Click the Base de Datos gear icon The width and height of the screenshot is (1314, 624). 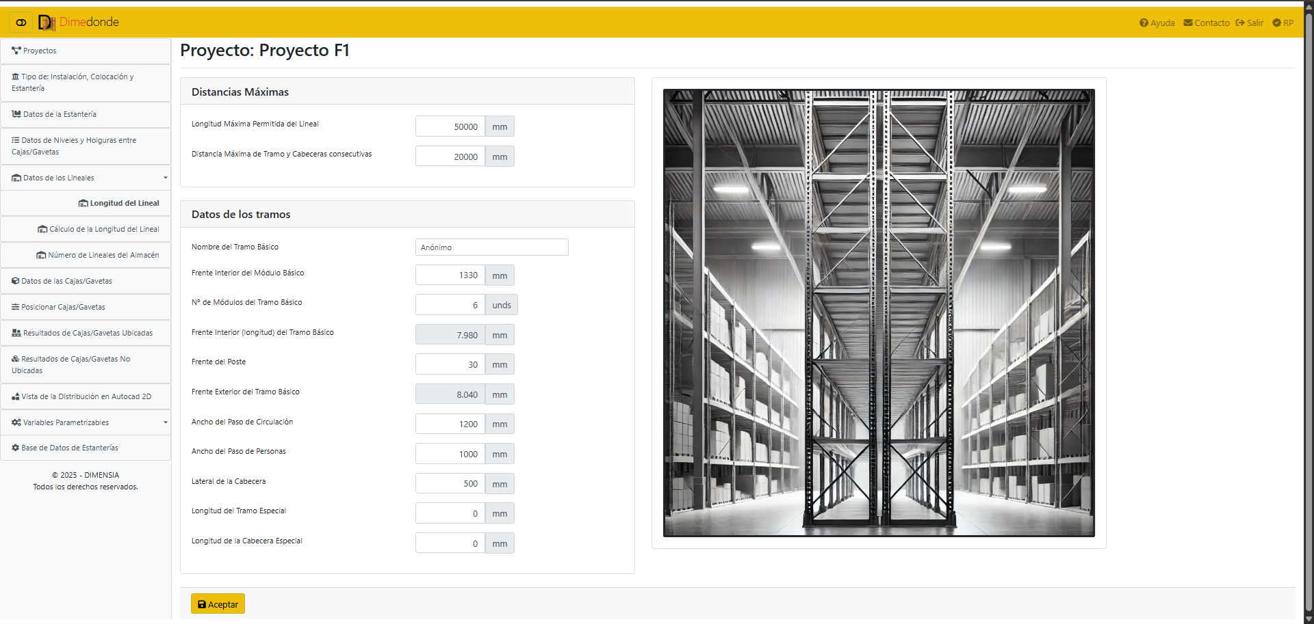(x=16, y=448)
